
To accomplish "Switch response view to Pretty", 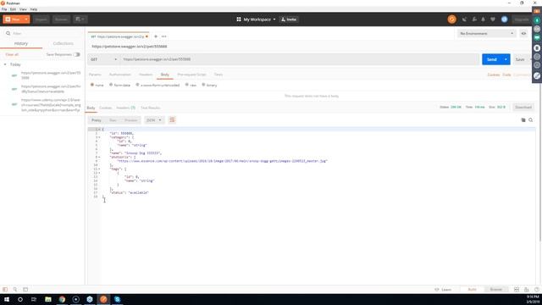I will pos(96,120).
